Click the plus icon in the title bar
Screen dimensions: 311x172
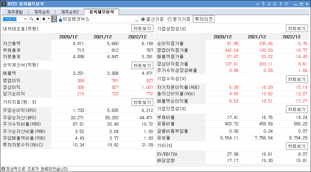pos(257,4)
